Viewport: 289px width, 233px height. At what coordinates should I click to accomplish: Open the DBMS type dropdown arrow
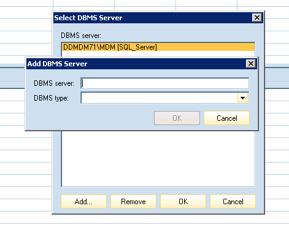point(243,98)
